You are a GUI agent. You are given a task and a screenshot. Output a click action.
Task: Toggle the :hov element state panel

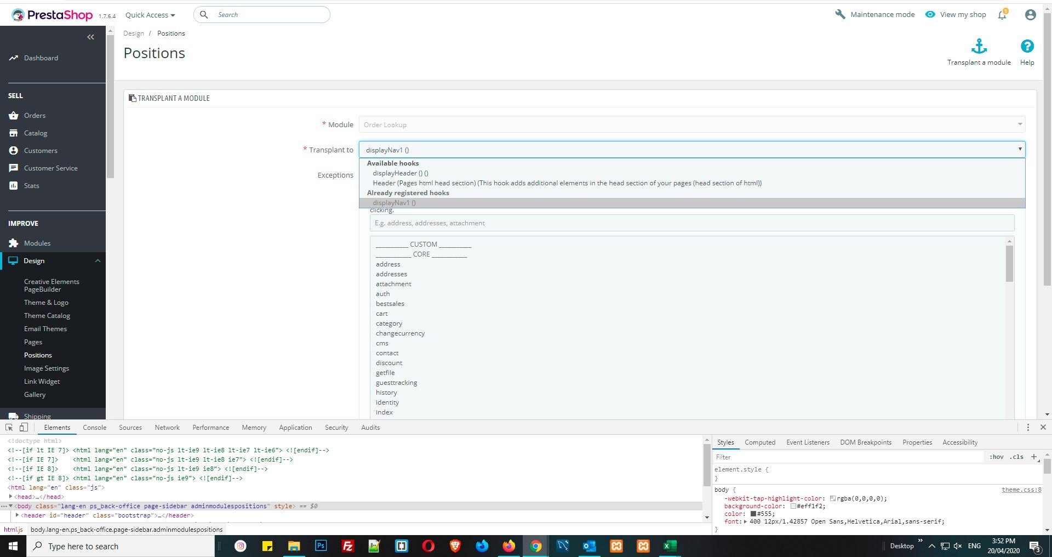[997, 457]
